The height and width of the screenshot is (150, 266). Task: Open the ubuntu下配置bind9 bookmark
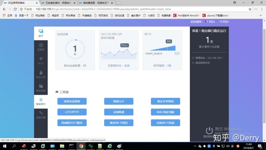tap(216, 16)
